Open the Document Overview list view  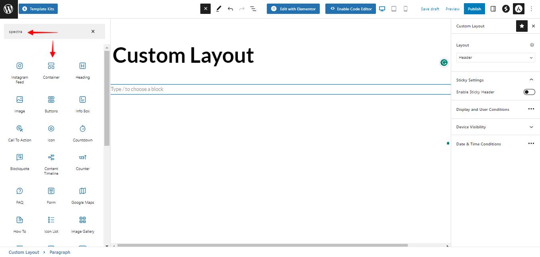coord(253,9)
